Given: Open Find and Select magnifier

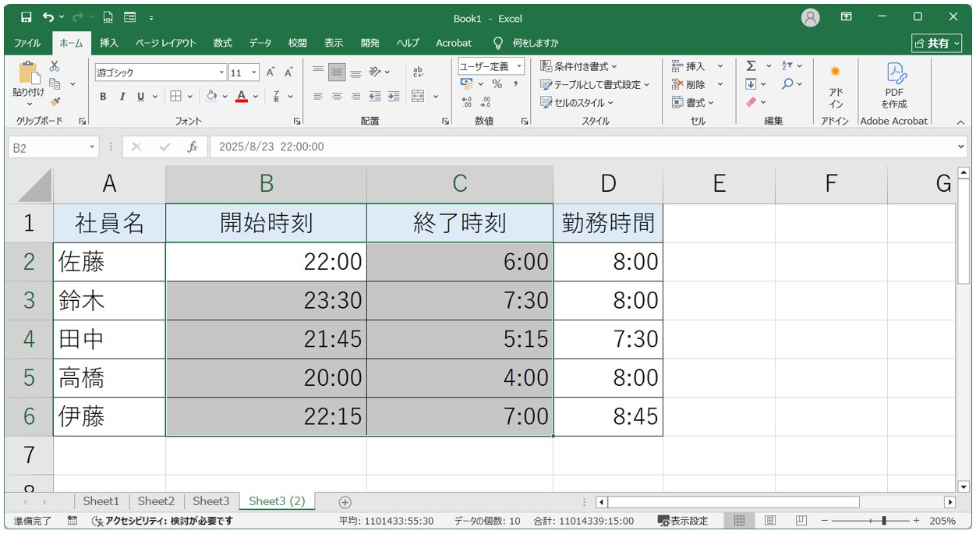Looking at the screenshot, I should 787,84.
